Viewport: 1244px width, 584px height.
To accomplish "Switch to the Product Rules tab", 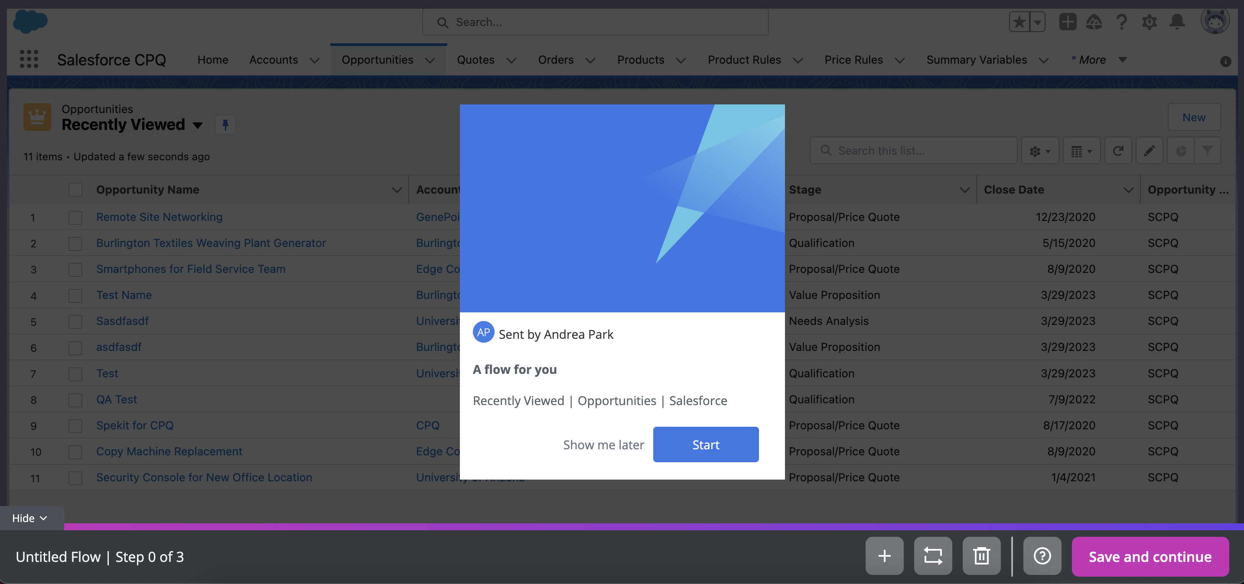I will click(744, 60).
